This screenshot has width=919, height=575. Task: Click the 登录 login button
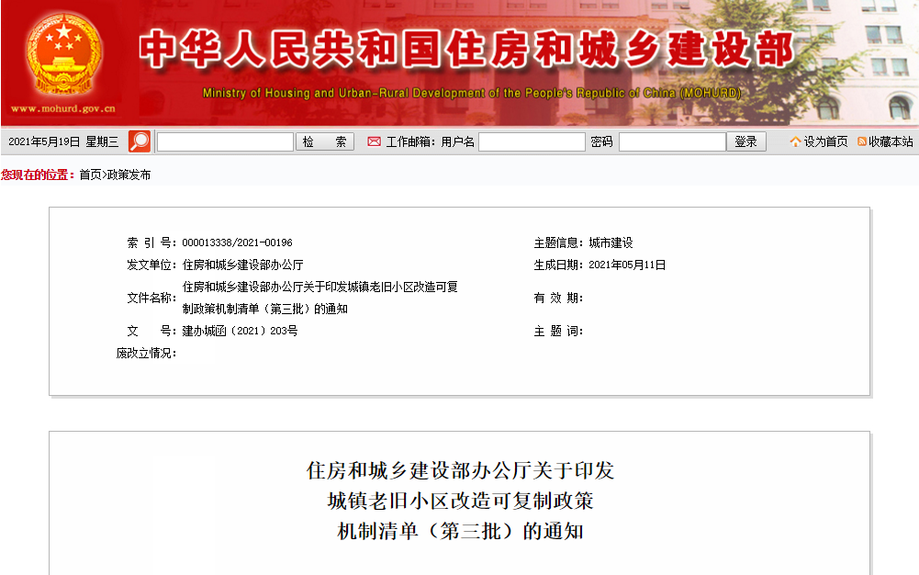tap(746, 141)
